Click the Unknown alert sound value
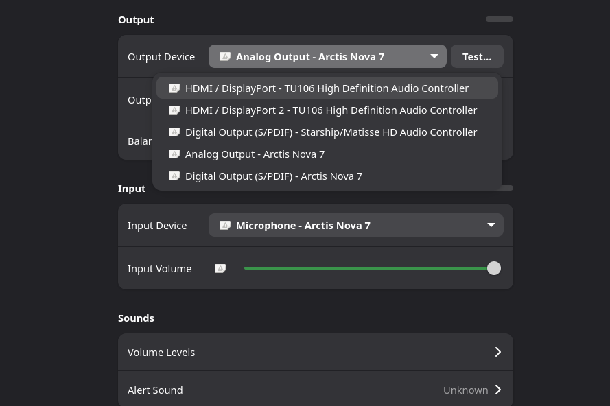Viewport: 610px width, 406px height. (x=465, y=390)
